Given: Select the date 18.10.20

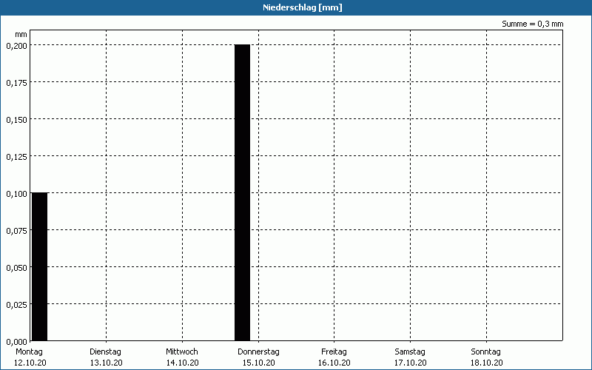Looking at the screenshot, I should coord(487,363).
